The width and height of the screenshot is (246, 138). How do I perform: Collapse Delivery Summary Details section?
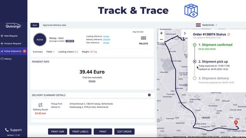point(149,95)
